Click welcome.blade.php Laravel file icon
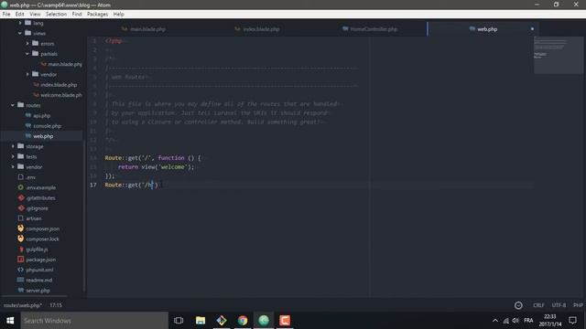Viewport: 586px width, 329px height. tap(37, 95)
